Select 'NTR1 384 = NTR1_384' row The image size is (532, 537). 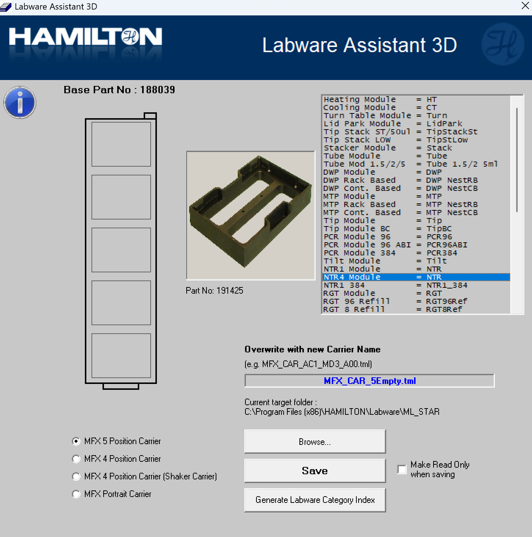(x=416, y=285)
